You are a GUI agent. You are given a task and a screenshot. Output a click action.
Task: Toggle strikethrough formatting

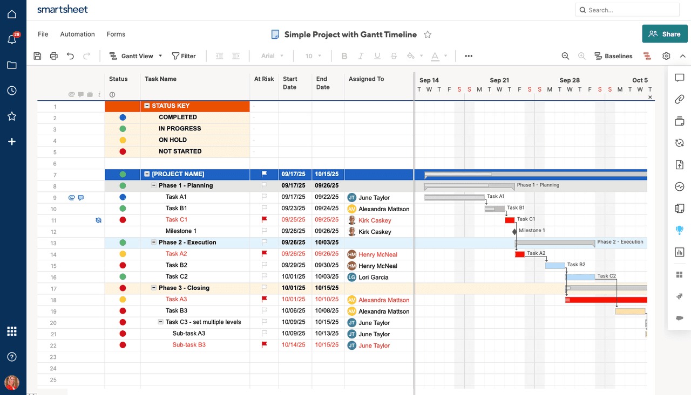394,56
